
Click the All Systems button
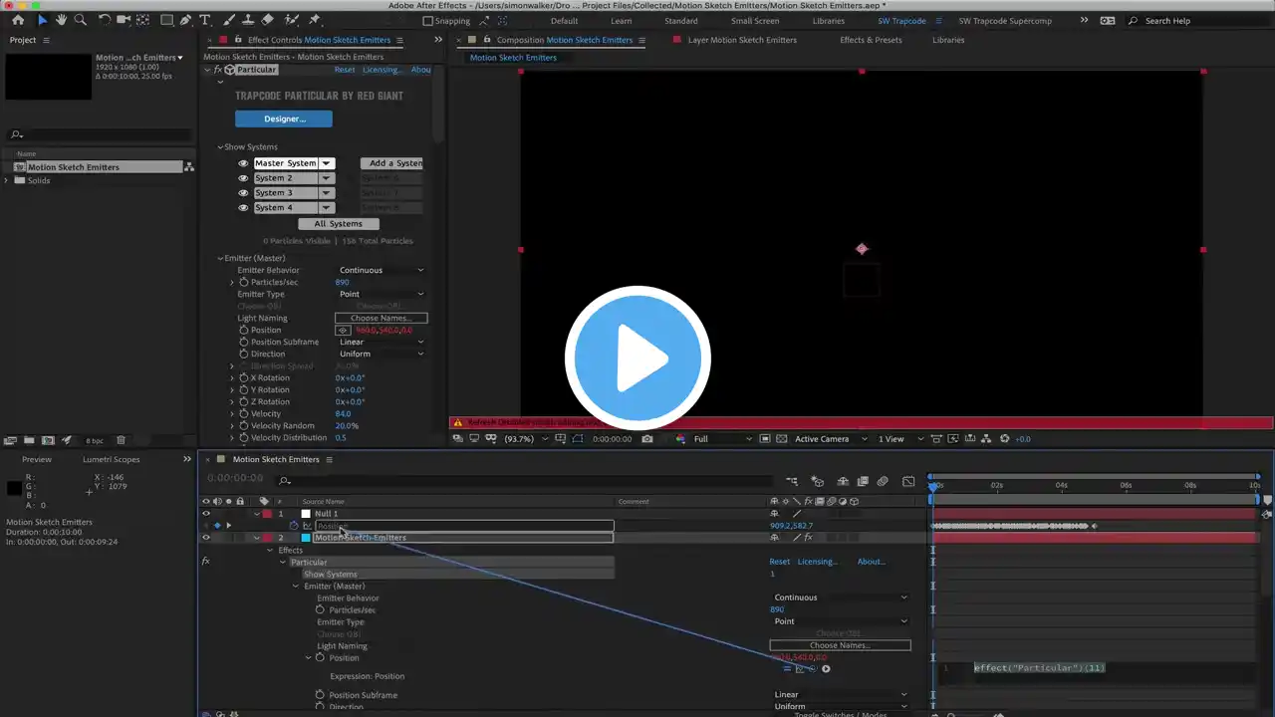coord(339,224)
